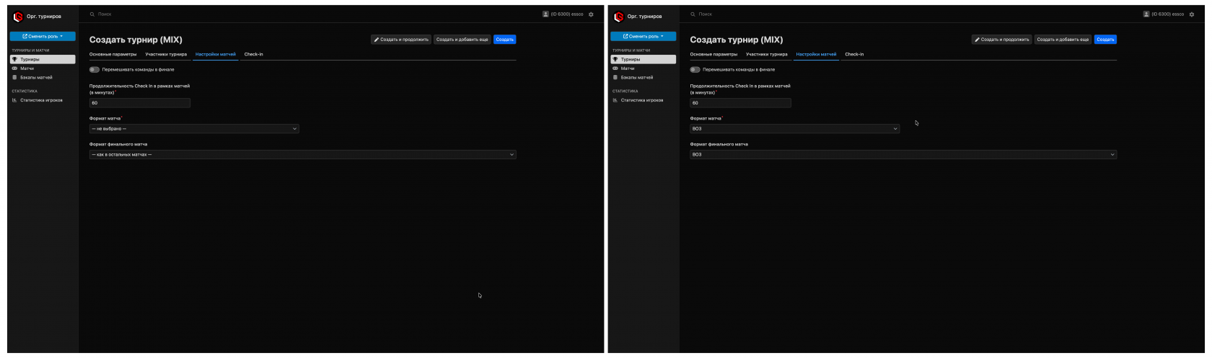This screenshot has width=1212, height=358.
Task: Click the search magnifier icon in left window
Action: (x=92, y=14)
